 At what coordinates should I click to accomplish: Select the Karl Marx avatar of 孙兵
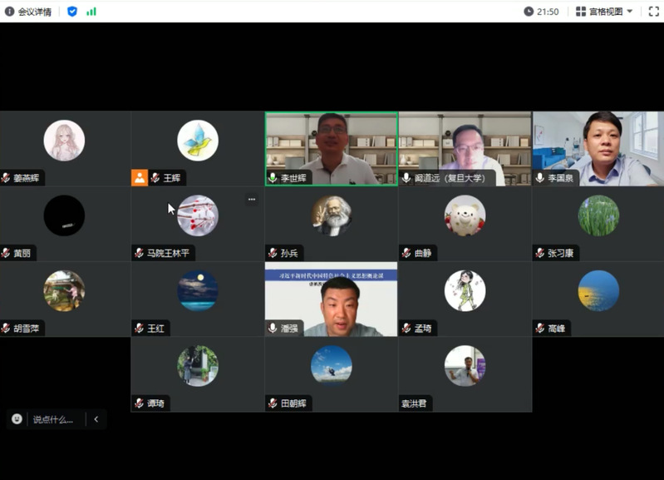pyautogui.click(x=331, y=216)
